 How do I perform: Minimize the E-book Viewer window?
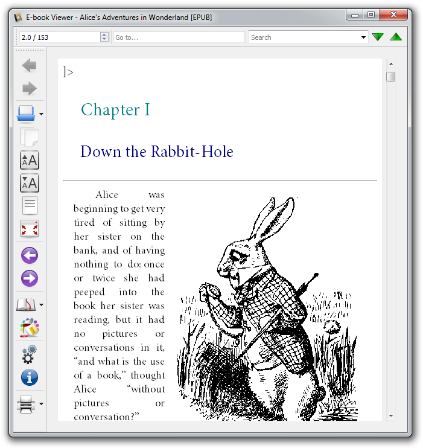pos(354,14)
